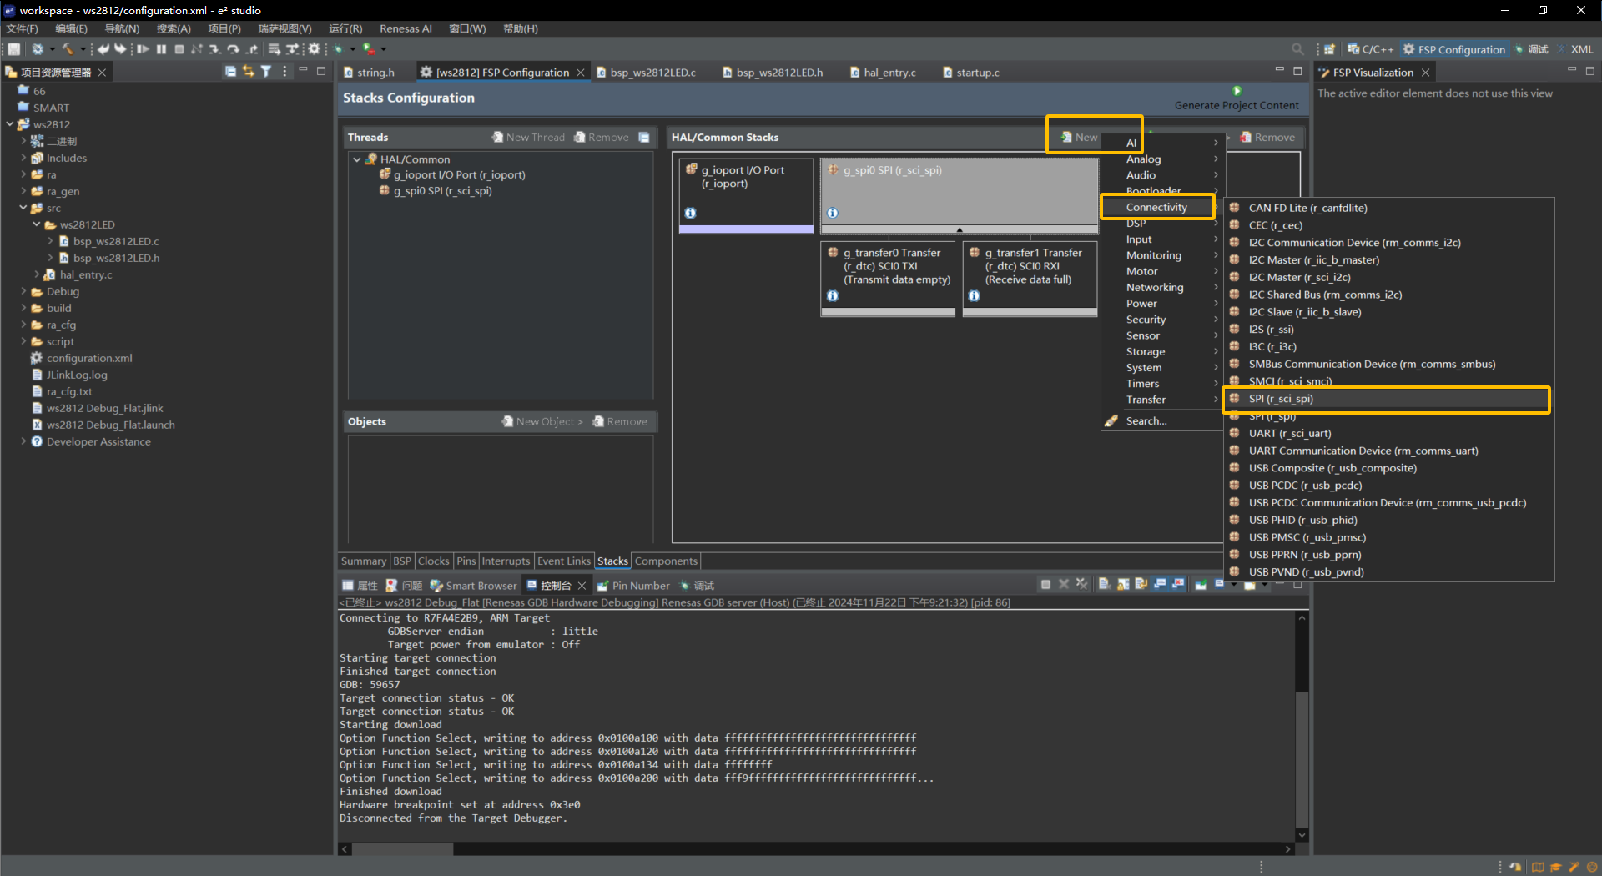This screenshot has height=876, width=1602.
Task: Click the Open Perspective icon
Action: [1329, 49]
